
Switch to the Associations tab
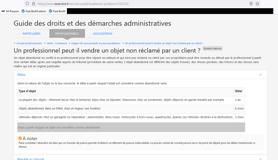click(x=103, y=34)
